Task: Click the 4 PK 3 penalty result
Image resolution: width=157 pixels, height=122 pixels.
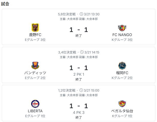Action: tap(79, 112)
